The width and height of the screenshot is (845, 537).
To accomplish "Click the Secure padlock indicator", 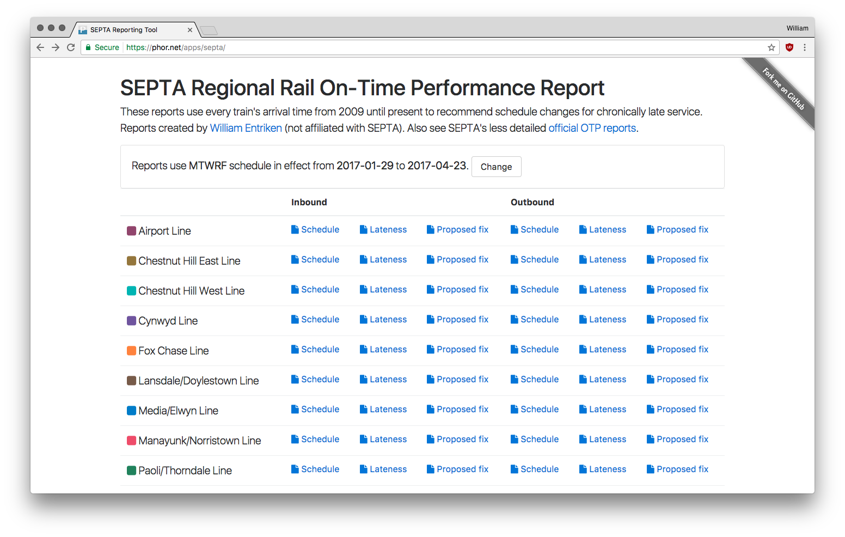I will [x=102, y=47].
